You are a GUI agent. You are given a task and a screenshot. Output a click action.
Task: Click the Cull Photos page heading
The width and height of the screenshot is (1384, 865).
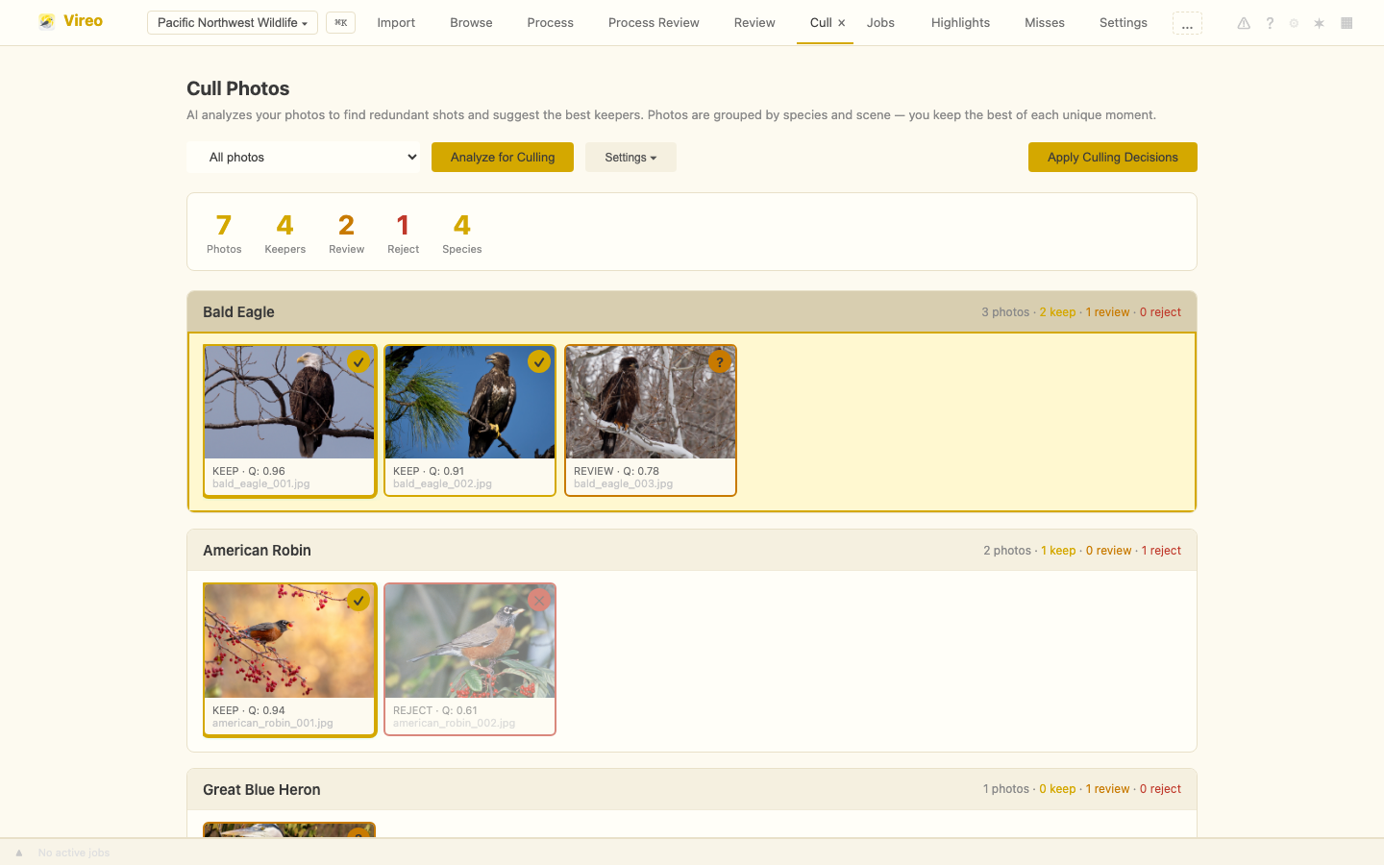(x=237, y=88)
